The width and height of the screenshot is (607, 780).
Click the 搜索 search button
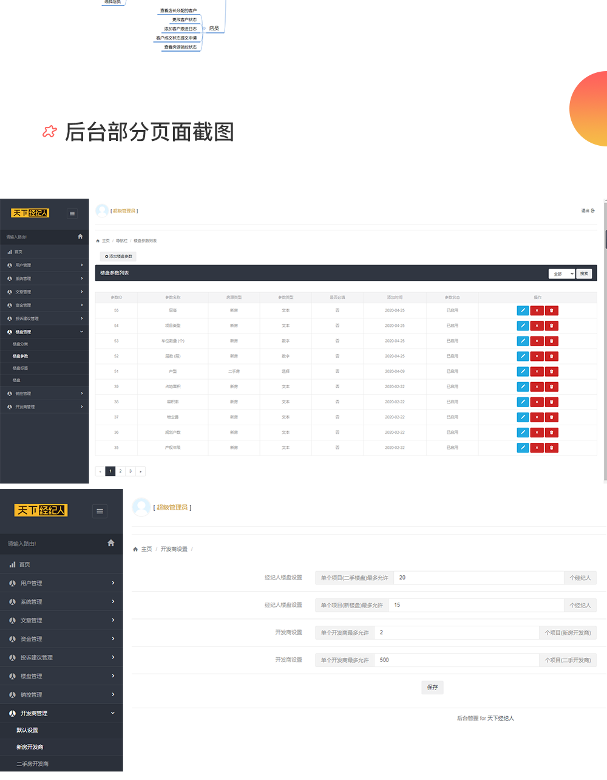[584, 274]
